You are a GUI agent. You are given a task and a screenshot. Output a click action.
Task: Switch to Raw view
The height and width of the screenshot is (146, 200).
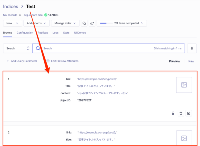coord(191,61)
